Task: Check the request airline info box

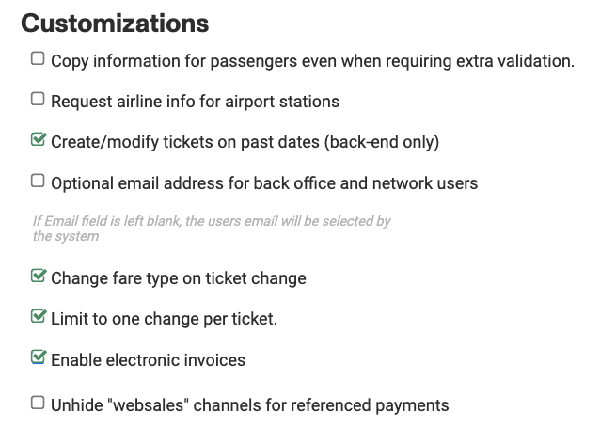Action: pos(38,98)
